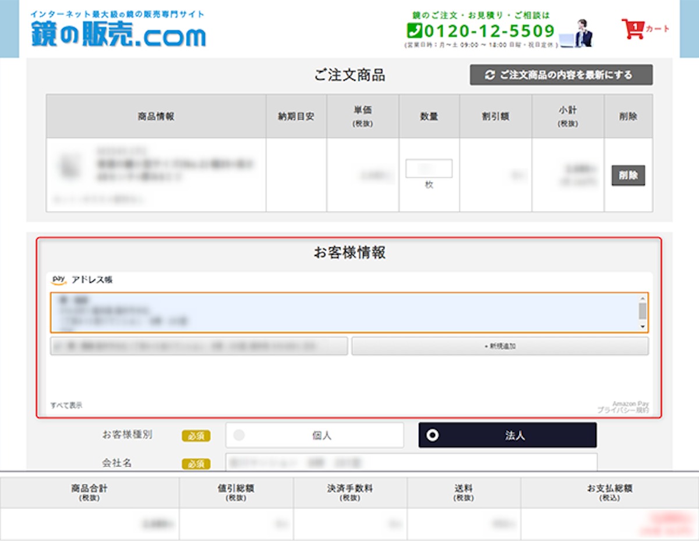
Task: Click the green phone icon
Action: [414, 30]
